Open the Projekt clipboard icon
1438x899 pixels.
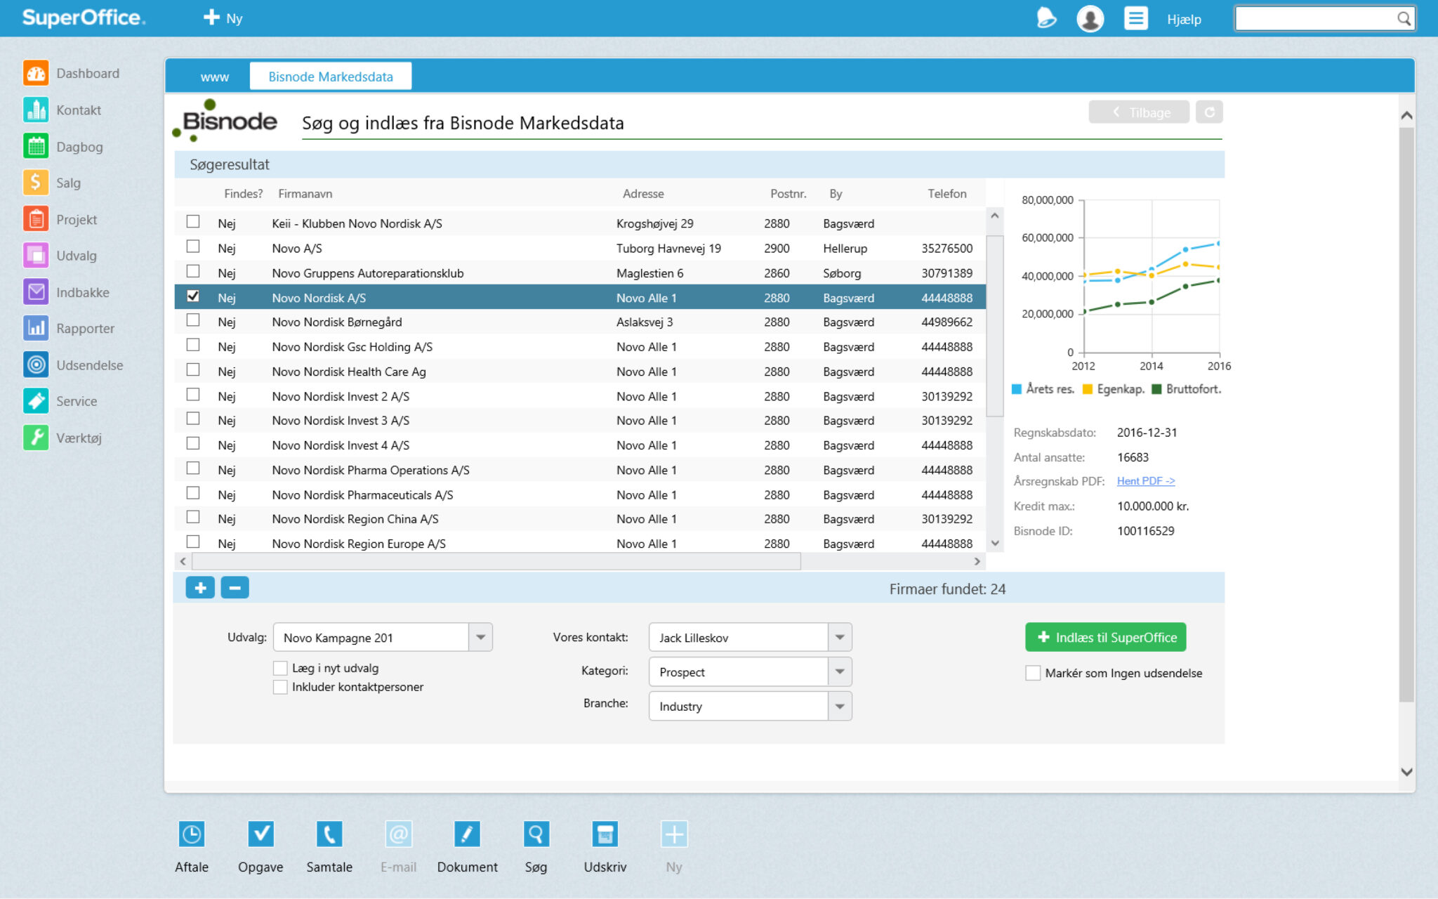coord(36,219)
